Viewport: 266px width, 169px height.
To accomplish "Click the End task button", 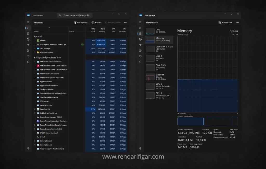I will click(97, 23).
